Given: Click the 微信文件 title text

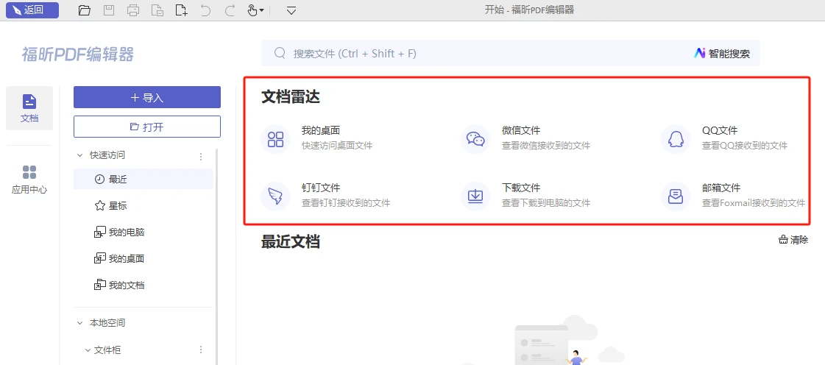Looking at the screenshot, I should (521, 130).
